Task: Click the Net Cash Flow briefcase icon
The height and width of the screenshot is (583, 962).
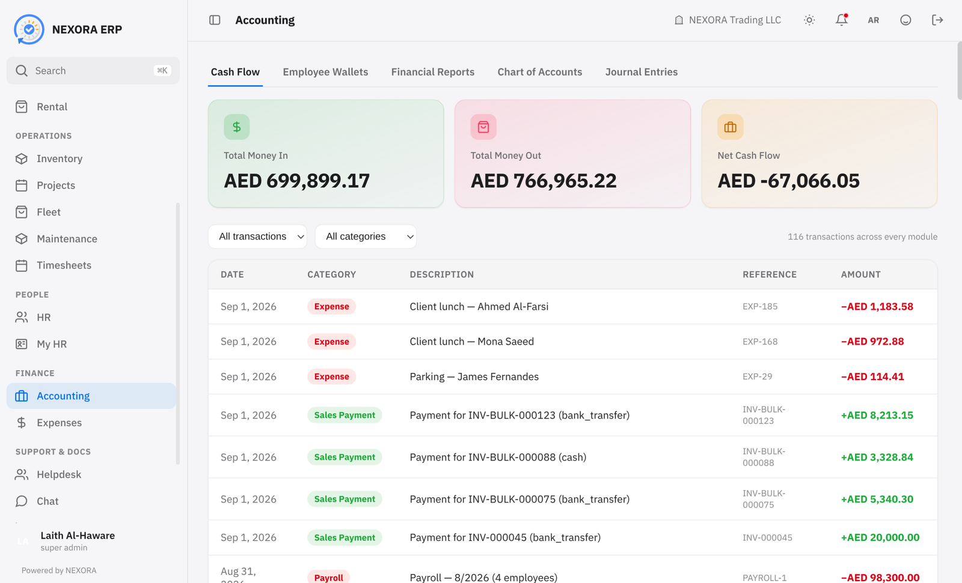Action: tap(731, 127)
